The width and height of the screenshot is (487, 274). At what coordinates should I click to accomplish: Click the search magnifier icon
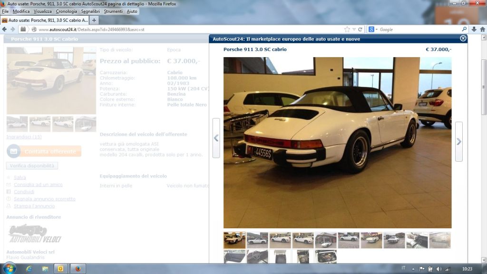coord(464,29)
